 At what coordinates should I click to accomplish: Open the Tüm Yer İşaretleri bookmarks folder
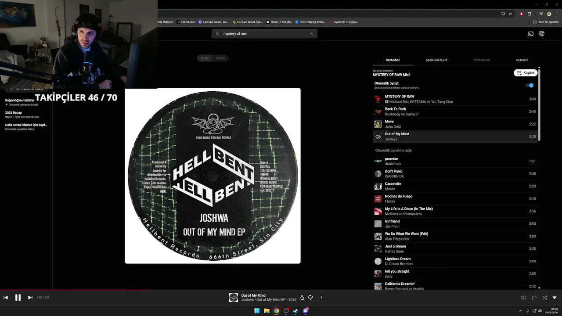(546, 22)
